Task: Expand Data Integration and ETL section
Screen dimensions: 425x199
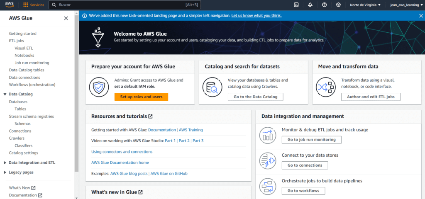Action: click(x=5, y=163)
